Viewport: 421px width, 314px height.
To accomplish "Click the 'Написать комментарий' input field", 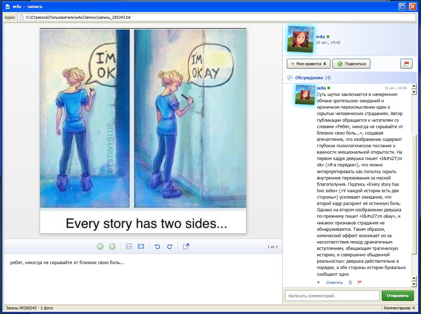I will pyautogui.click(x=332, y=296).
